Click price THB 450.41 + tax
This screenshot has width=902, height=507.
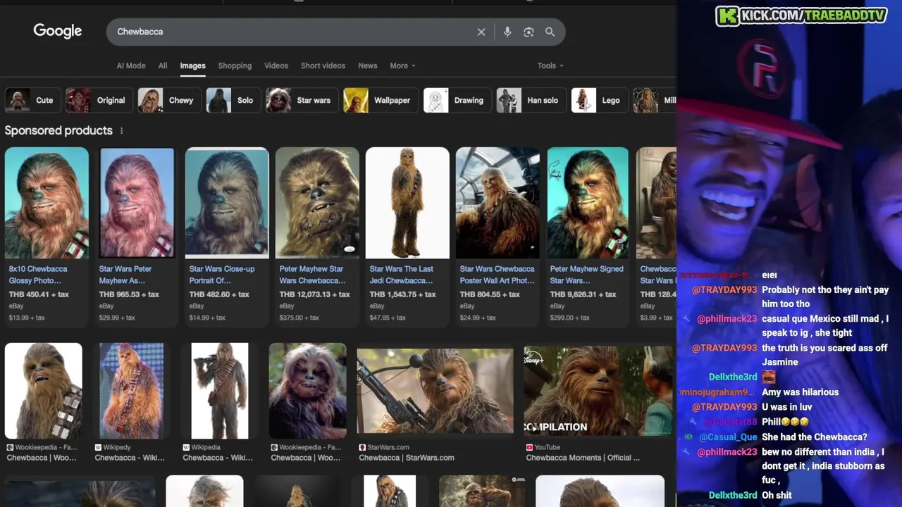[x=39, y=294]
